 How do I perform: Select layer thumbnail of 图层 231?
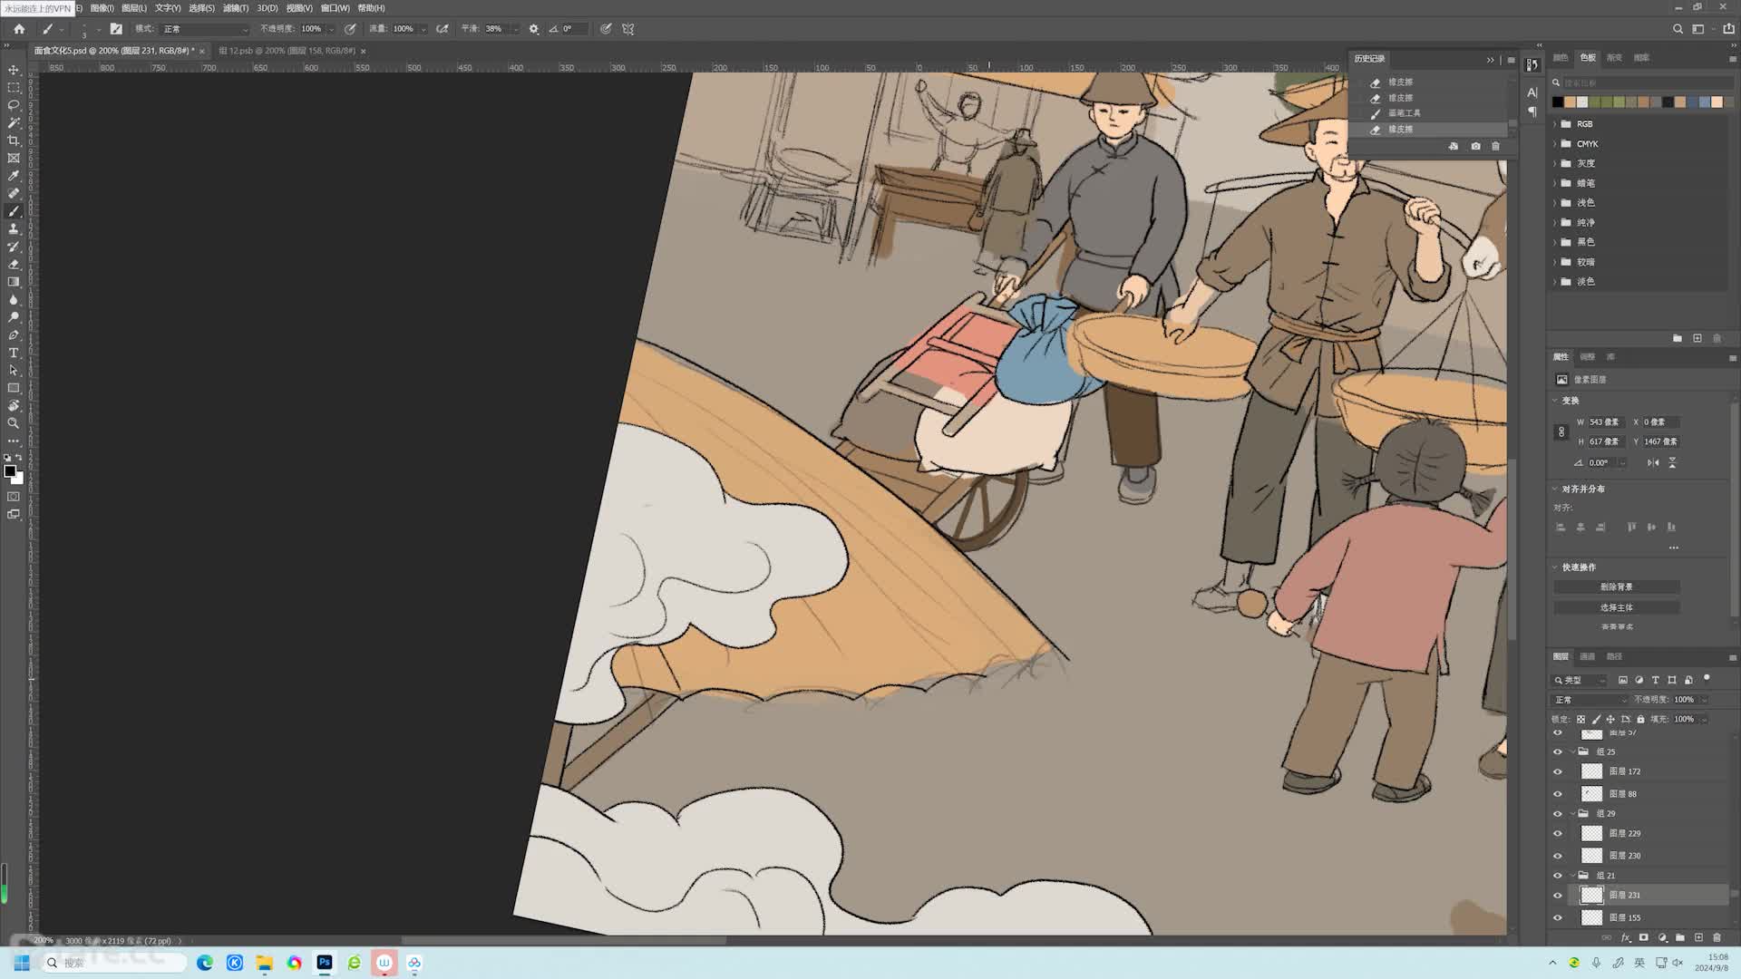1592,896
